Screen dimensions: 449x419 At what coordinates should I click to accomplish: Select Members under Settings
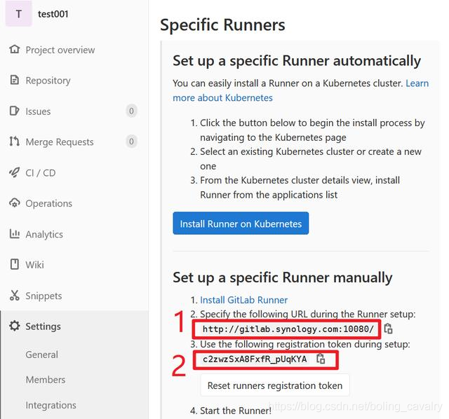(46, 380)
